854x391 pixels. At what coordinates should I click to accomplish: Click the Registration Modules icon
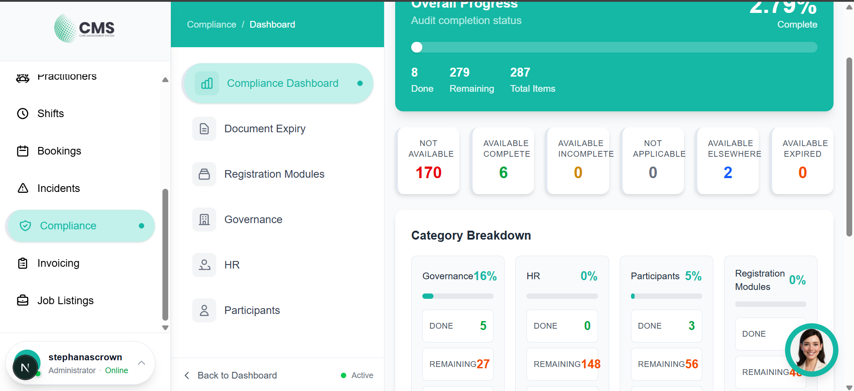[x=204, y=174]
